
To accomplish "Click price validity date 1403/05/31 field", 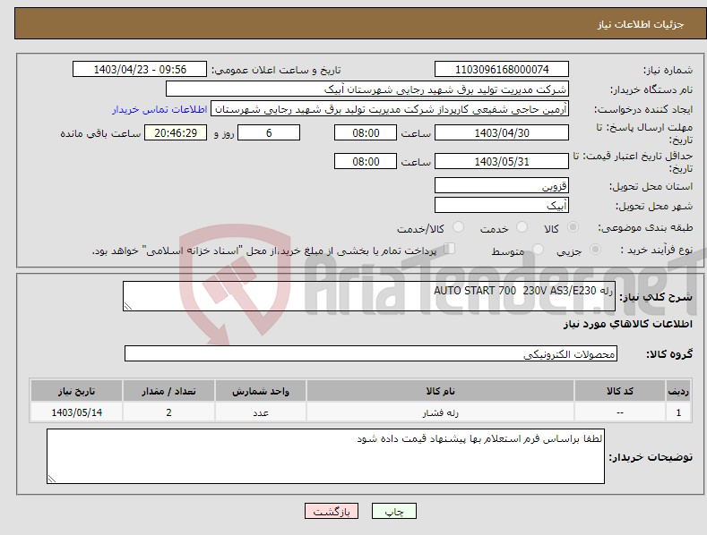I will click(x=502, y=161).
